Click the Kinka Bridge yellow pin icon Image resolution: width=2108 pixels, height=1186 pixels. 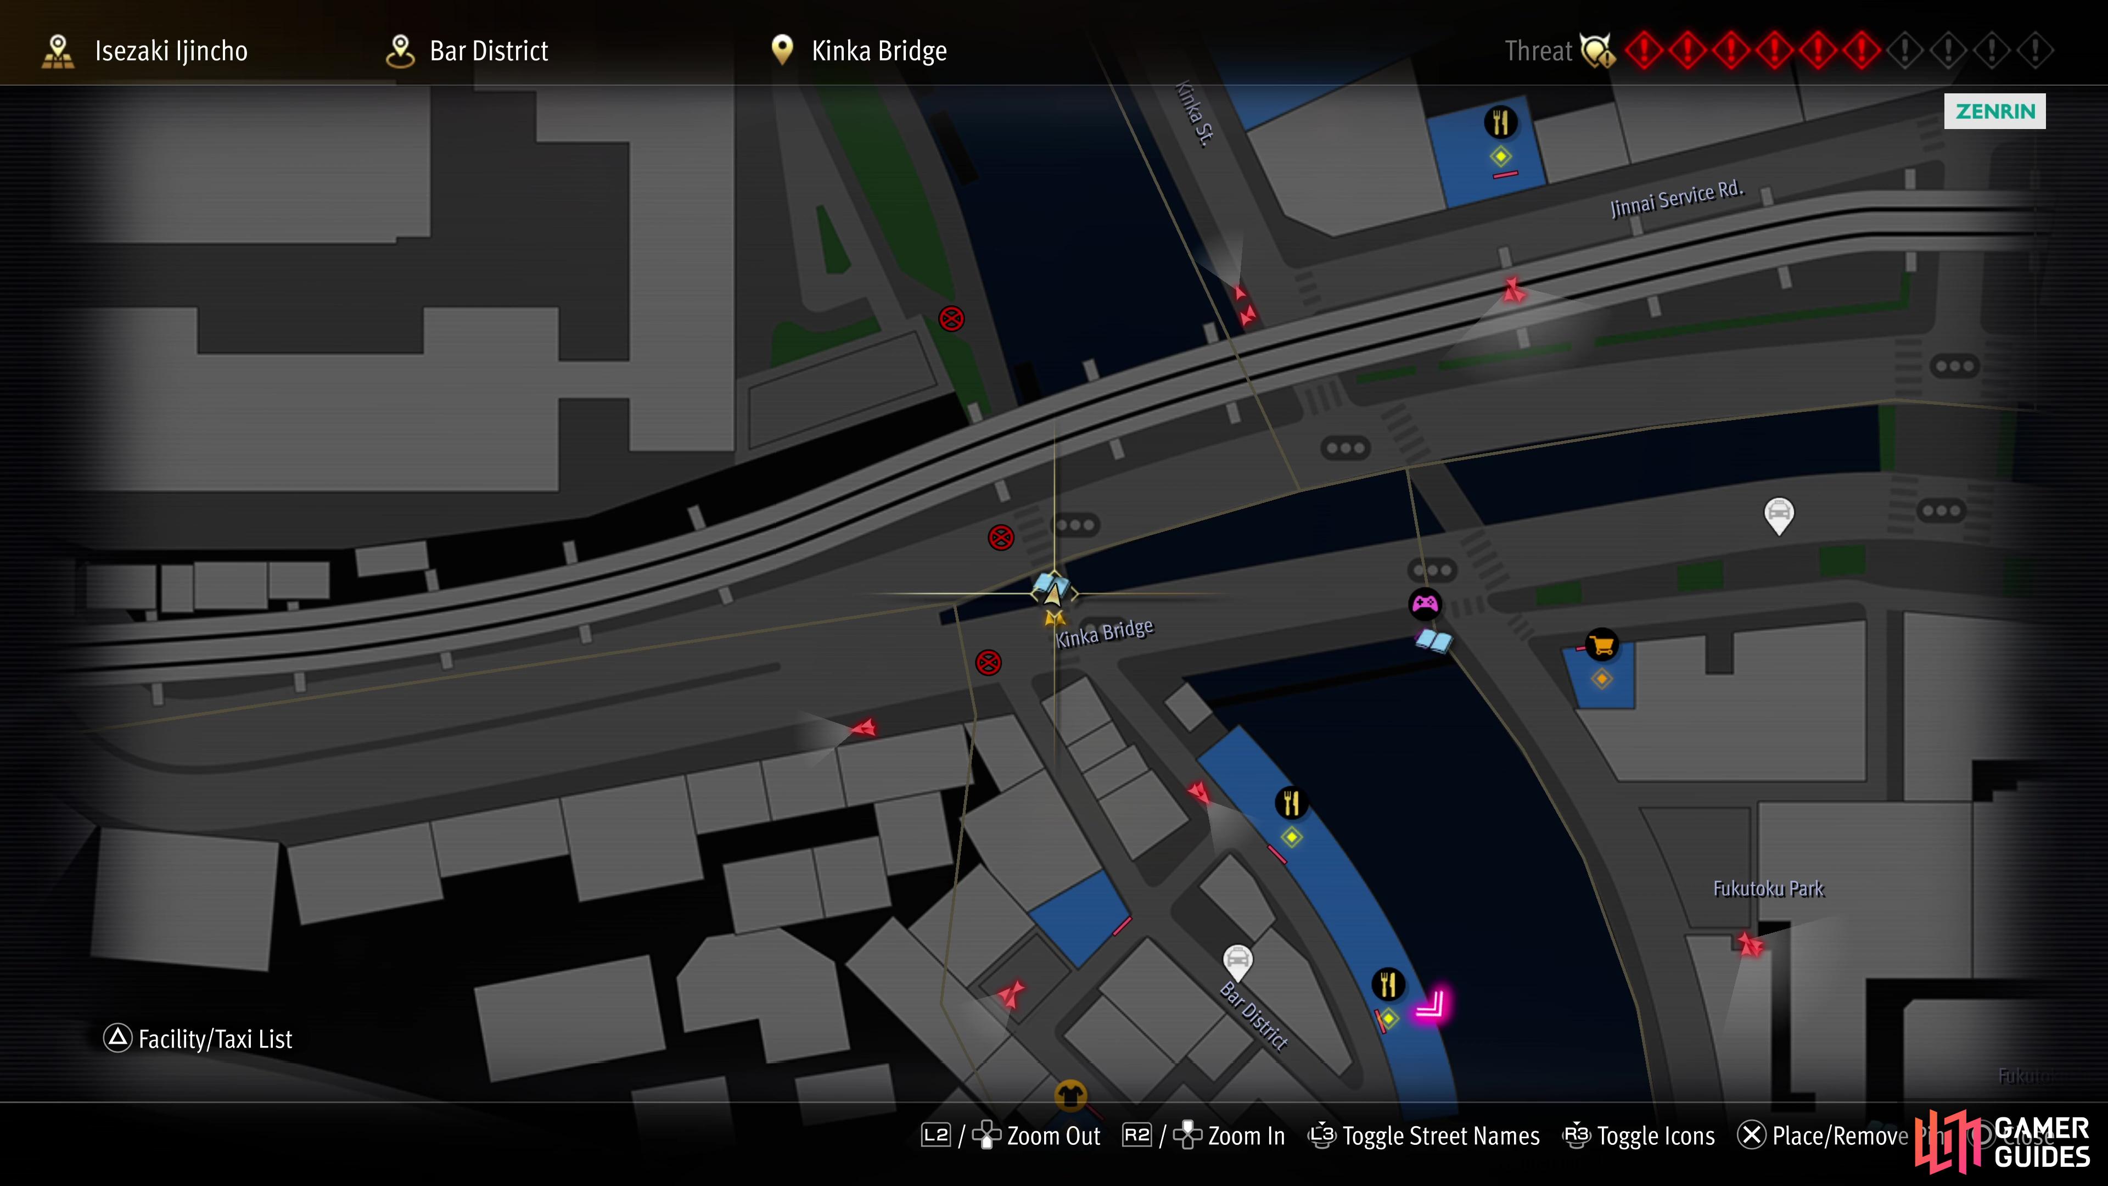click(782, 50)
